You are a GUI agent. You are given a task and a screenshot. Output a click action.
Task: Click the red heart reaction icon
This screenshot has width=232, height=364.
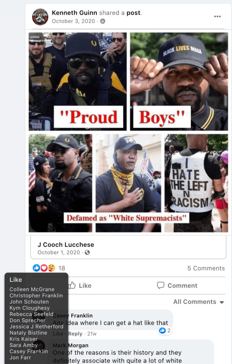[x=44, y=268]
